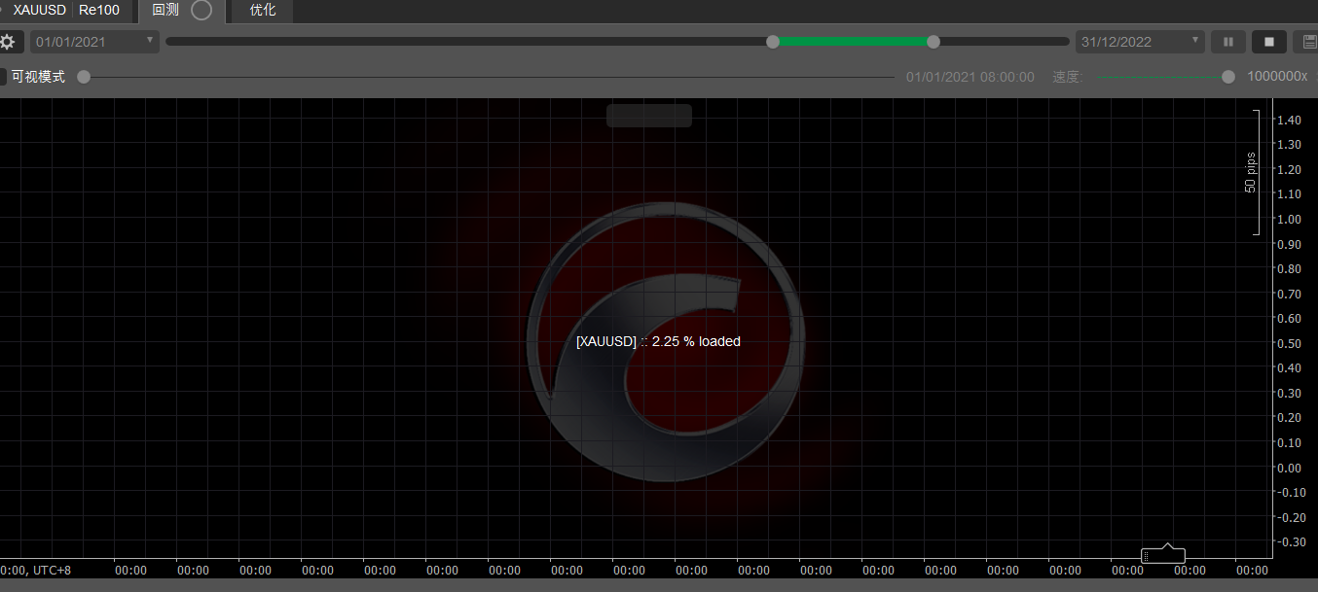Image resolution: width=1318 pixels, height=592 pixels.
Task: Click the UTC+8 timezone label
Action: (x=52, y=571)
